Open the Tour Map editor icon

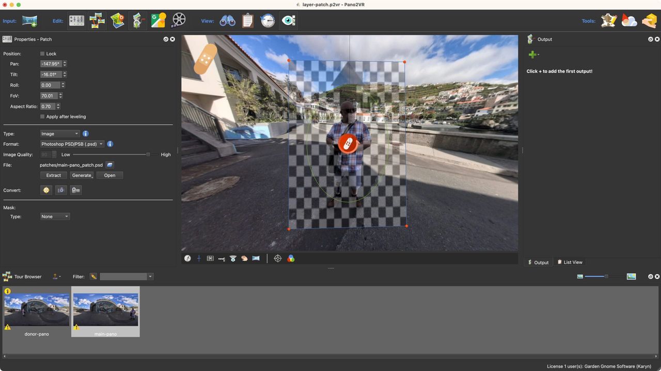[117, 21]
